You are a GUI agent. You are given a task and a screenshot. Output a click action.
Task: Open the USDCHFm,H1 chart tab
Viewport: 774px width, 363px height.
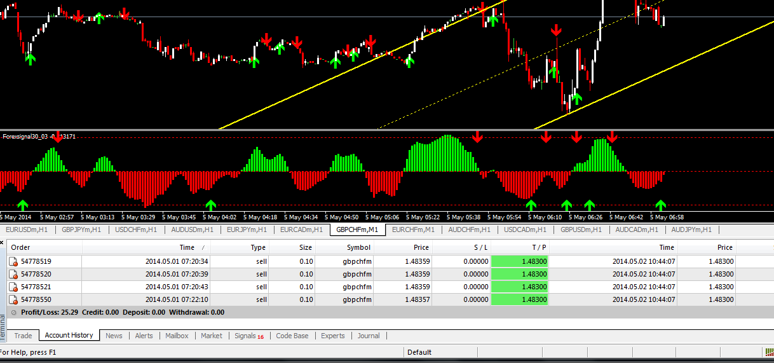pyautogui.click(x=136, y=229)
